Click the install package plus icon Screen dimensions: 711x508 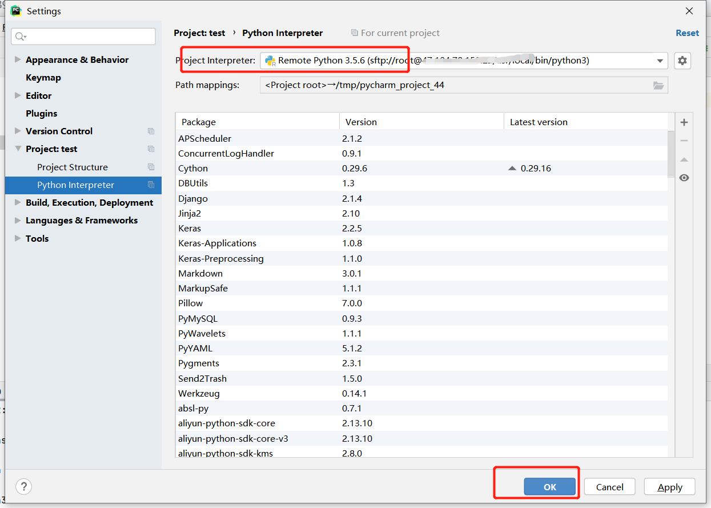(x=684, y=122)
